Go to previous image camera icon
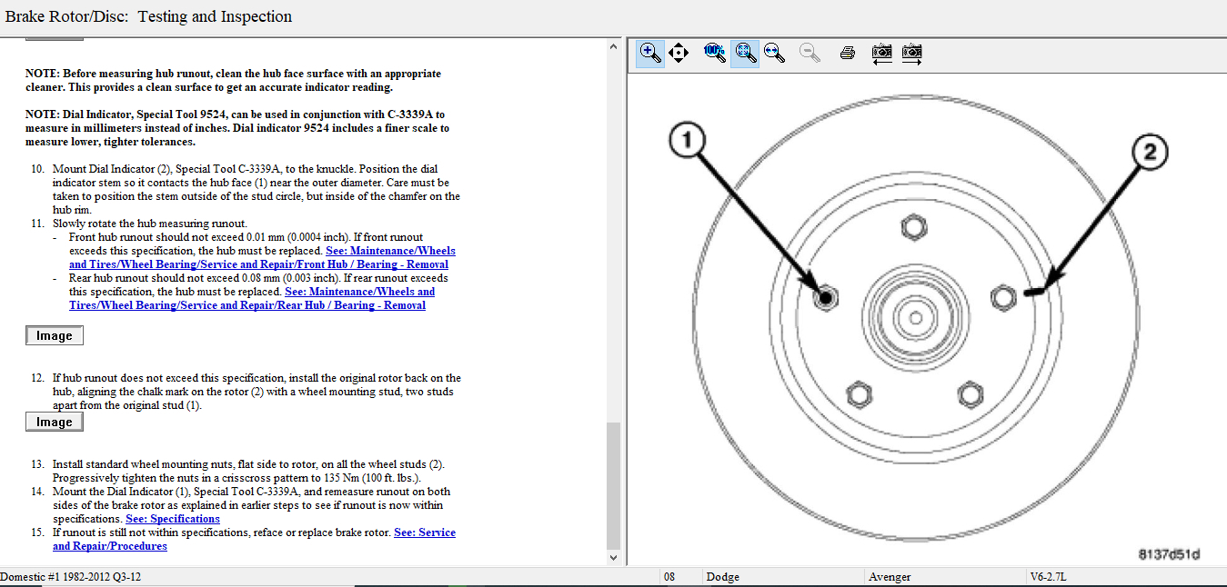Image resolution: width=1227 pixels, height=587 pixels. pos(881,53)
